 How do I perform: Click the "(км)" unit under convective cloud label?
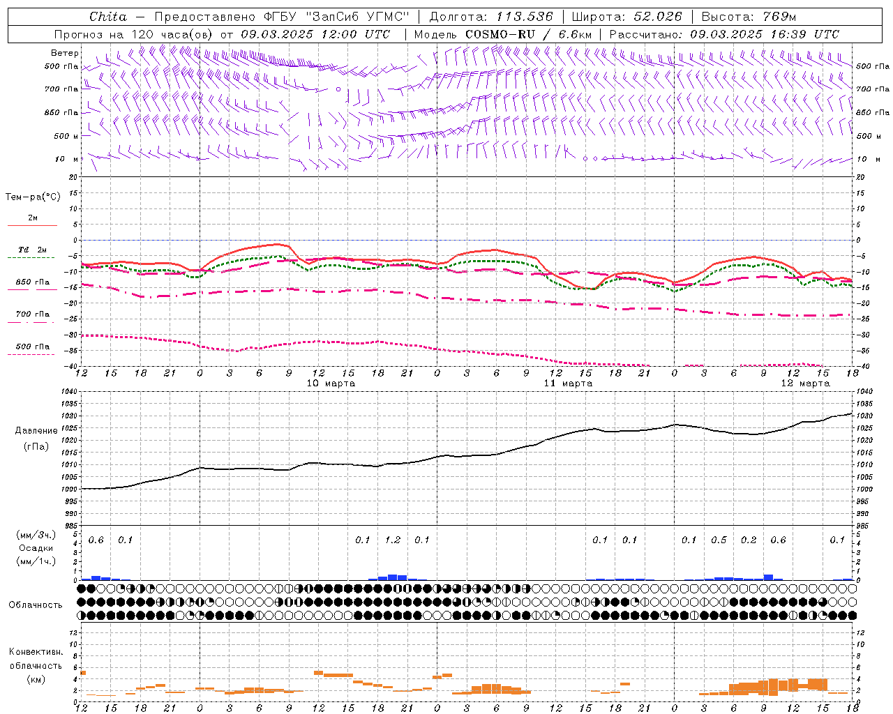point(36,679)
